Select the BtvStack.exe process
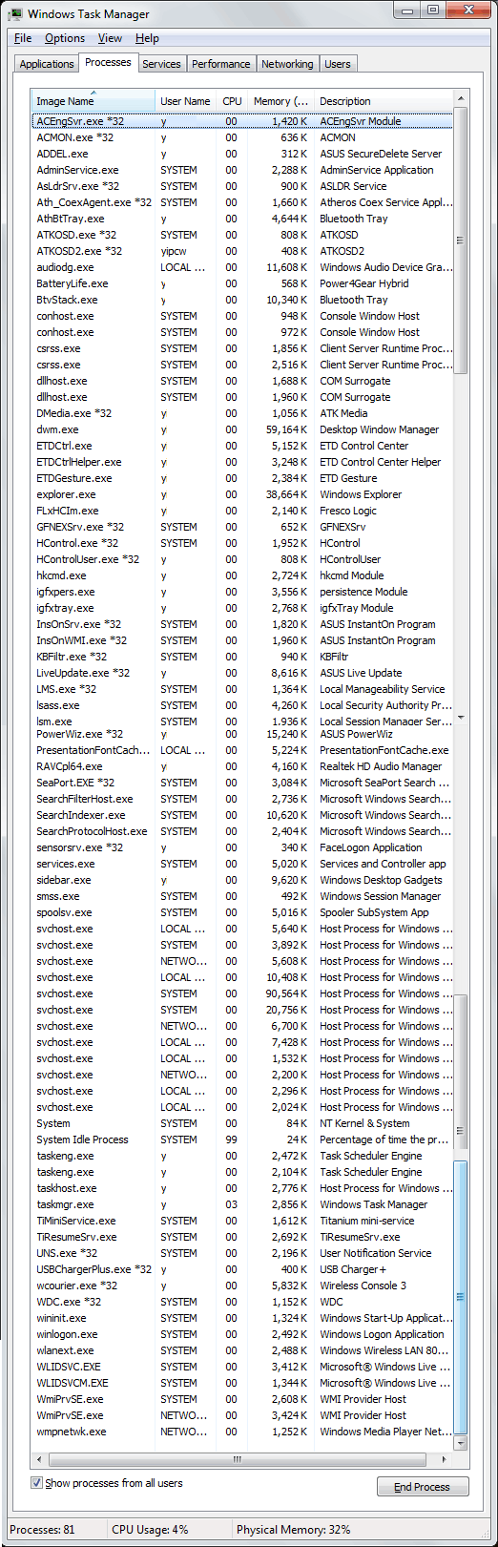This screenshot has height=1547, width=498. [242, 300]
